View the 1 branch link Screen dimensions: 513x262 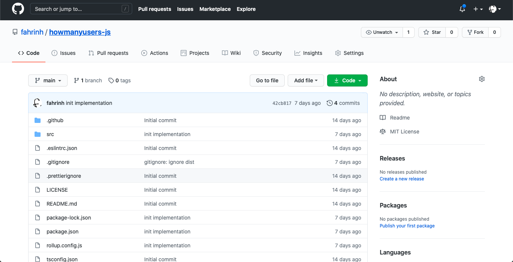coord(88,80)
